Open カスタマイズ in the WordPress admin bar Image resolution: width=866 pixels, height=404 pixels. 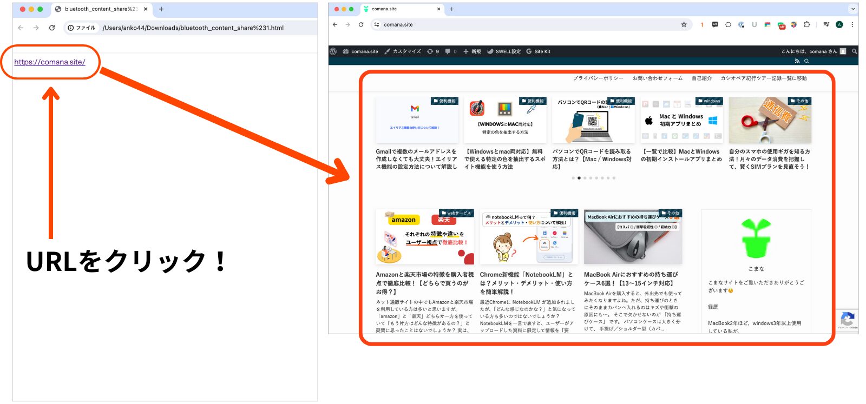click(403, 51)
